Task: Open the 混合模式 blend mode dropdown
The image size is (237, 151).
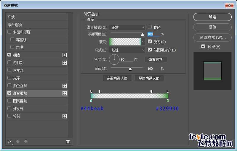Action: click(127, 27)
